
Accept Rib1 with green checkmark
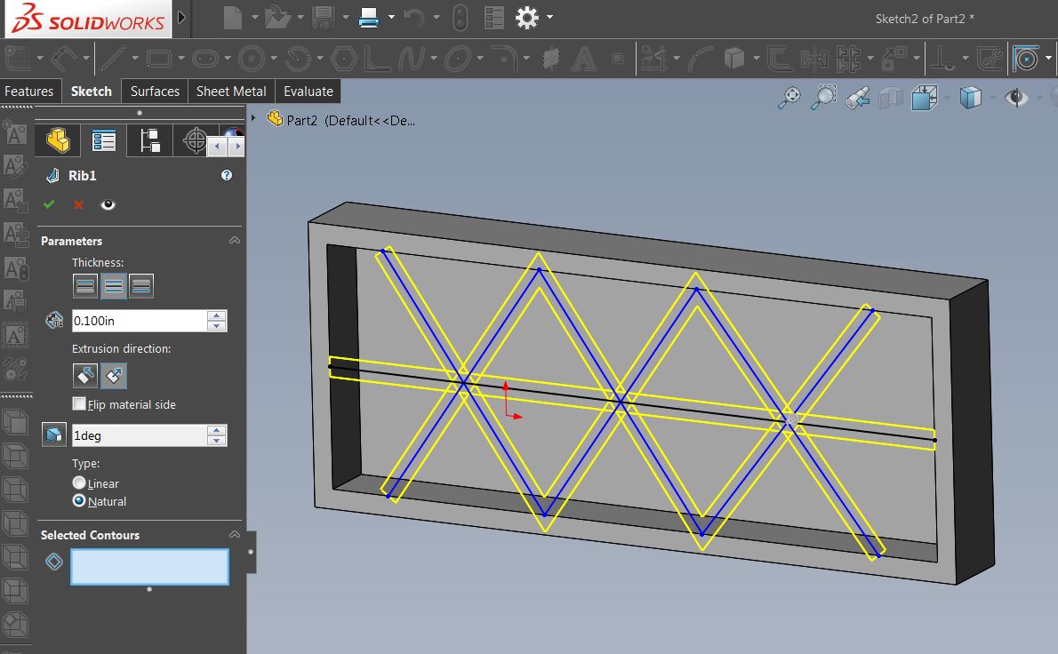click(49, 204)
